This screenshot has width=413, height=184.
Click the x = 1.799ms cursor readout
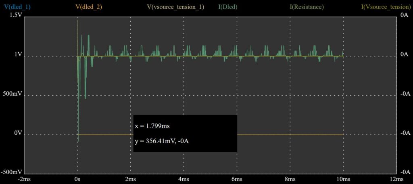pos(152,126)
